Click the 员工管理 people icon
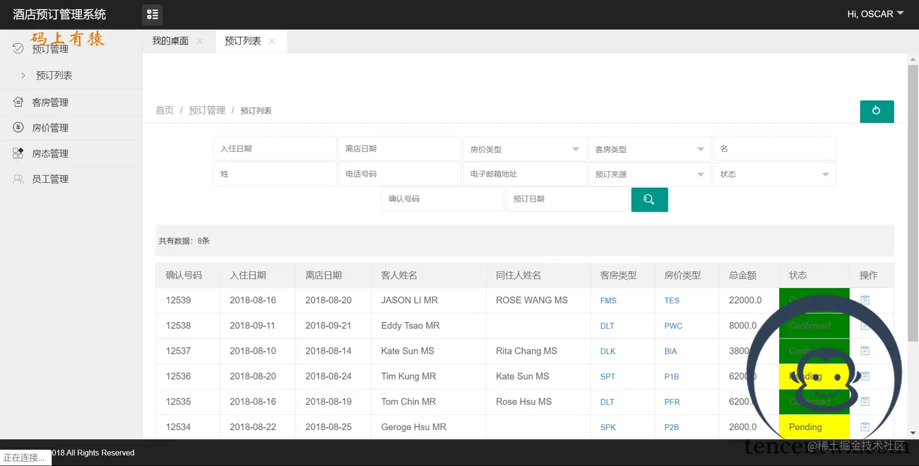 point(18,179)
